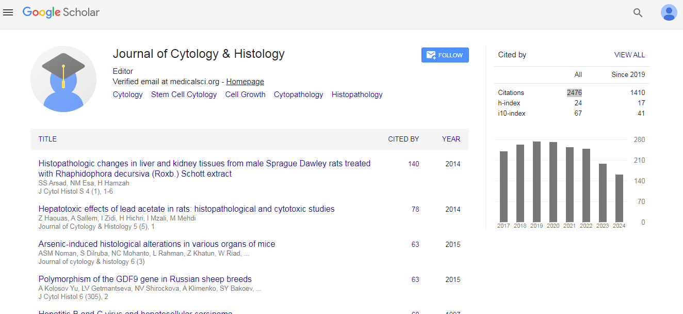
Task: Sort articles by Title column
Action: pyautogui.click(x=47, y=139)
